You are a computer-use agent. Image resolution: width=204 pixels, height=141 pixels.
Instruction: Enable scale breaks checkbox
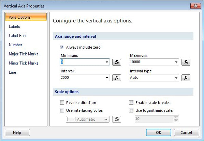pyautogui.click(x=131, y=102)
